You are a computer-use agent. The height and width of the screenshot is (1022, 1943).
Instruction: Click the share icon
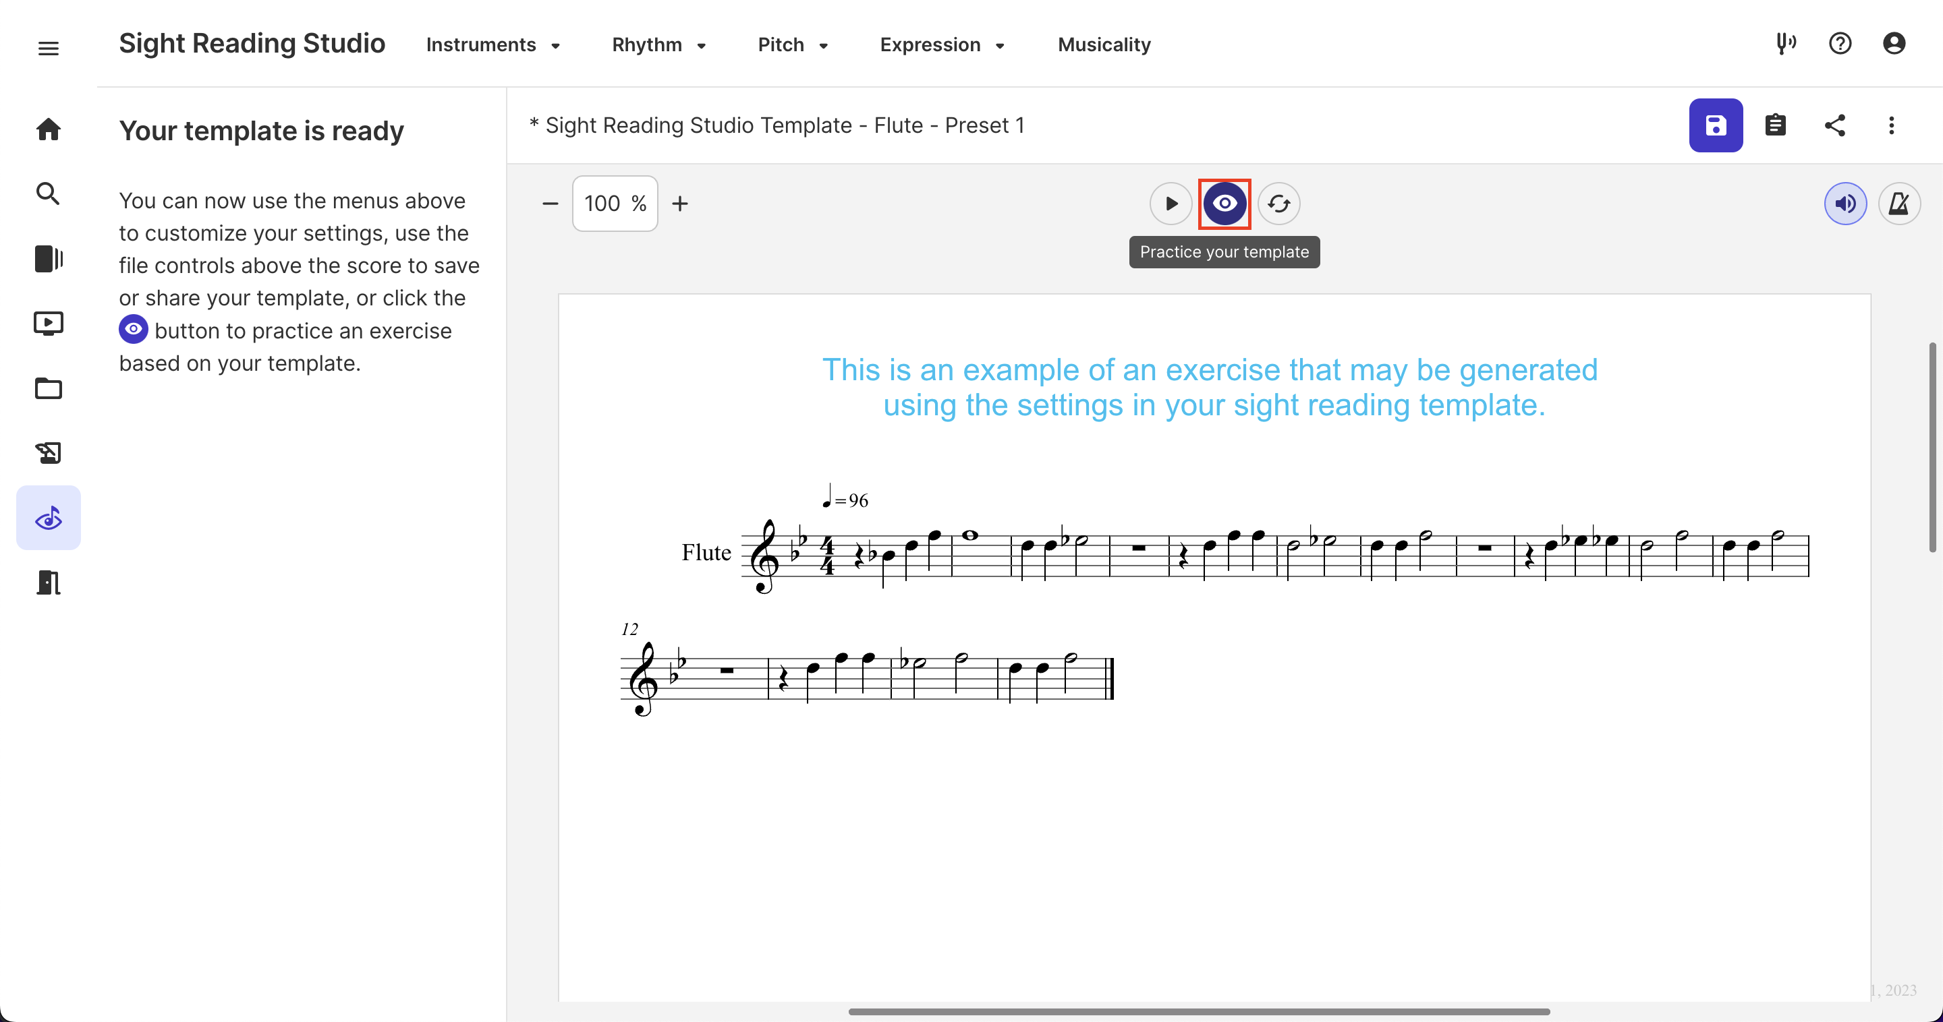pyautogui.click(x=1834, y=125)
